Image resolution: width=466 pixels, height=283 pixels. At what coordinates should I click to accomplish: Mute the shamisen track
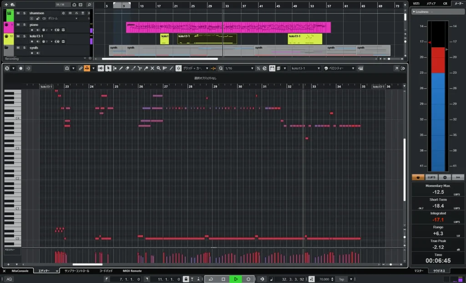[18, 13]
